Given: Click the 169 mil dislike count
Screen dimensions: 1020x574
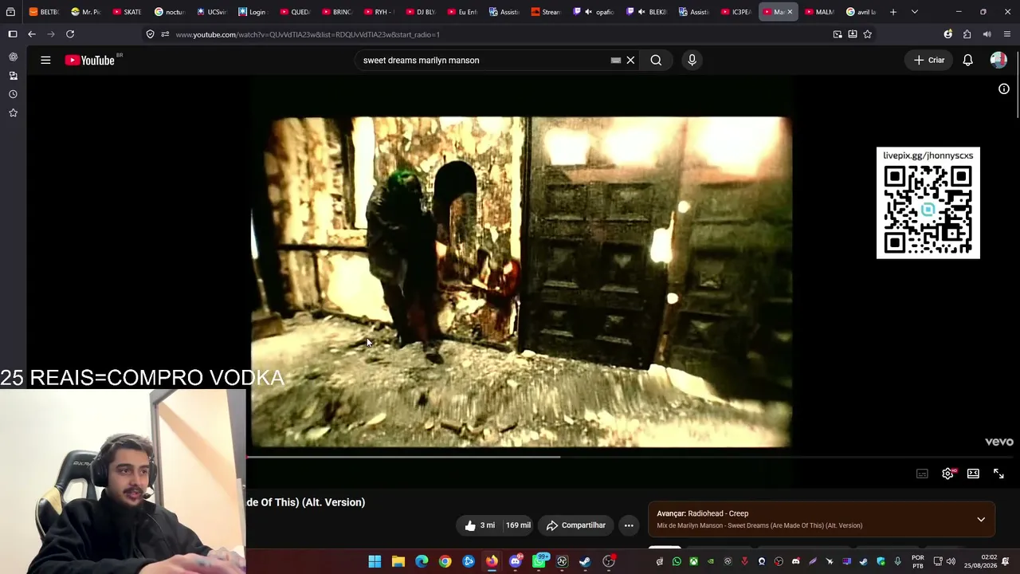Looking at the screenshot, I should pos(518,525).
